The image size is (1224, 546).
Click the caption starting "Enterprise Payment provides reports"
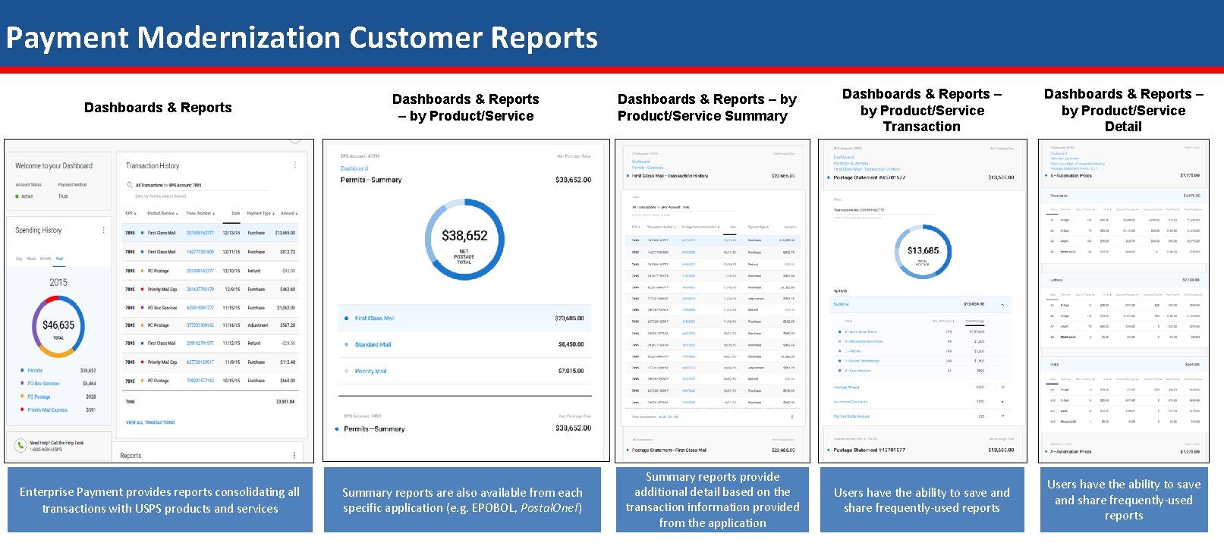pos(160,500)
